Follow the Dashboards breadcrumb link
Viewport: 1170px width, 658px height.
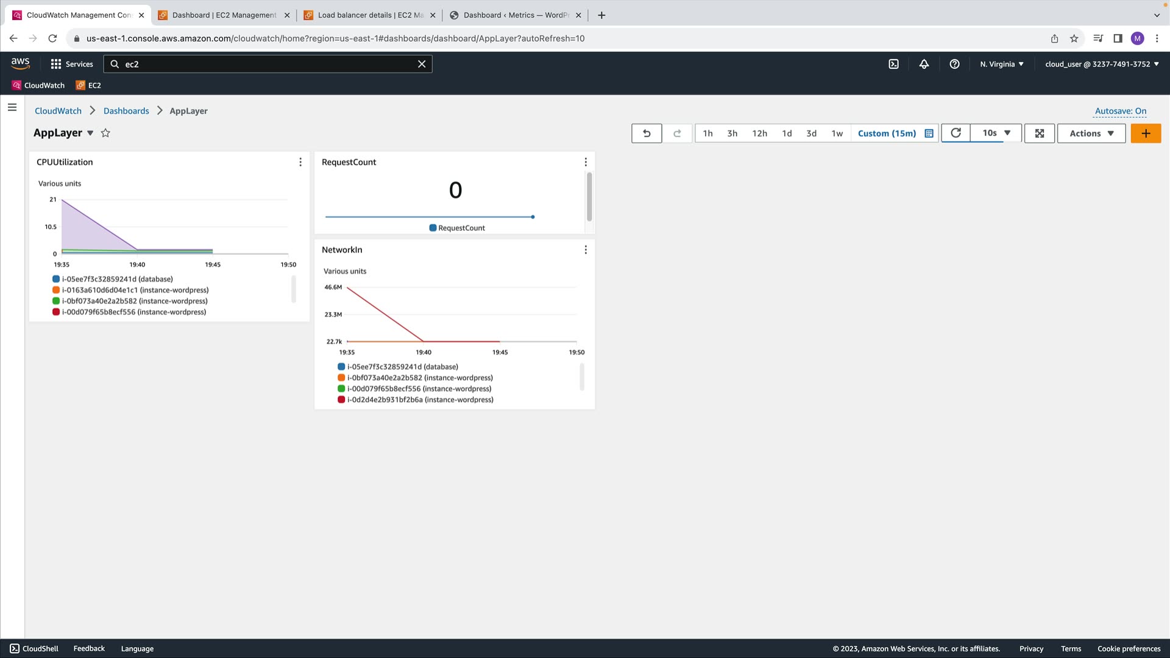[126, 111]
